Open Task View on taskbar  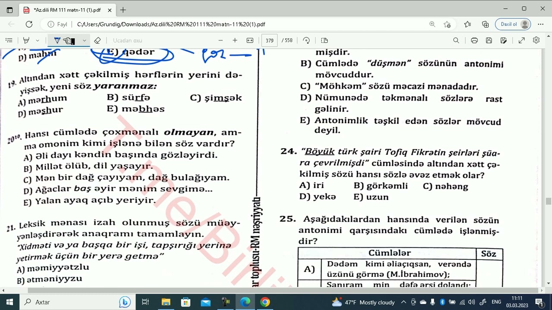tap(145, 302)
